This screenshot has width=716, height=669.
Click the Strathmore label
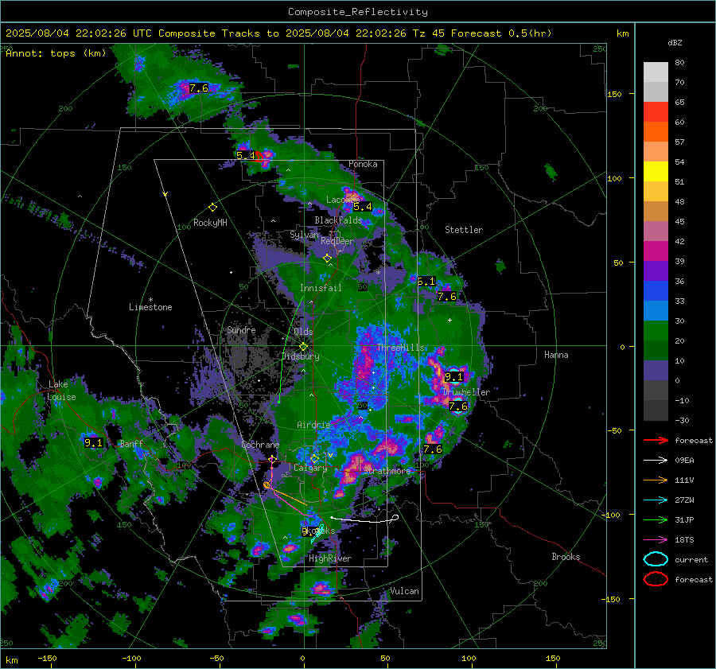387,471
